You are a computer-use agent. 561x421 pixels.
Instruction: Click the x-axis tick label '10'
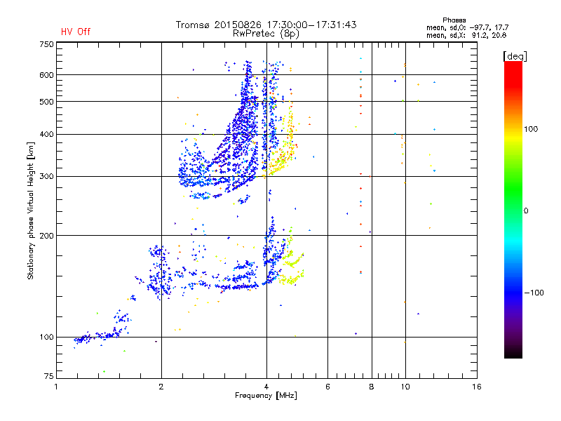pyautogui.click(x=405, y=387)
